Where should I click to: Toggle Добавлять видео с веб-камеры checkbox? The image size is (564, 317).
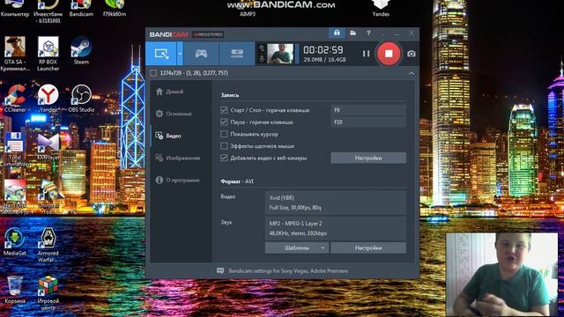pyautogui.click(x=224, y=158)
